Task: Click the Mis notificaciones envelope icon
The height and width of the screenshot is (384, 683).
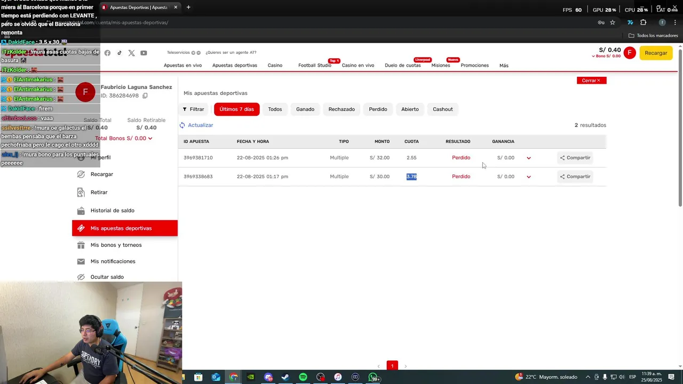Action: tap(81, 261)
